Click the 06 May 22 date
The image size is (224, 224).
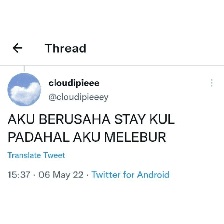(x=61, y=175)
